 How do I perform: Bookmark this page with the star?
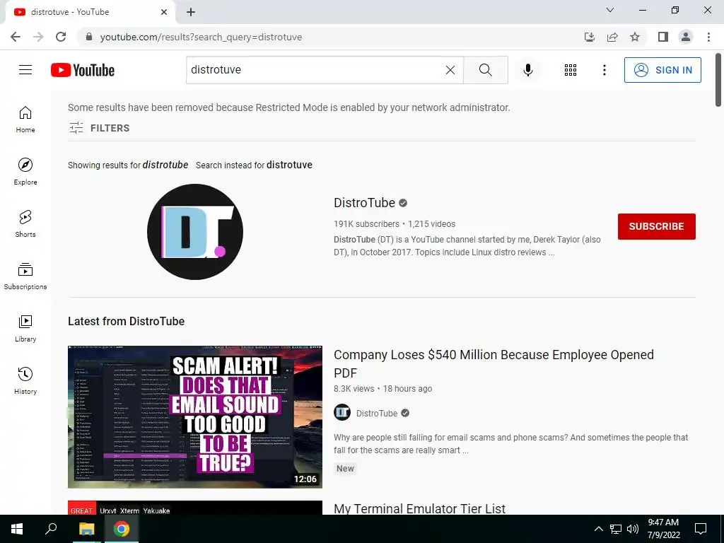coord(635,37)
